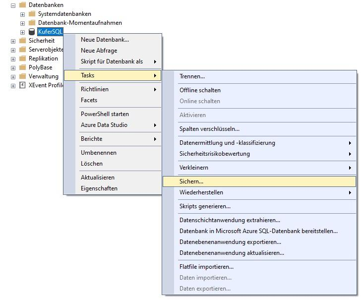Click the Systemdatenbanken folder icon
Screen dimensions: 363x300
32,14
